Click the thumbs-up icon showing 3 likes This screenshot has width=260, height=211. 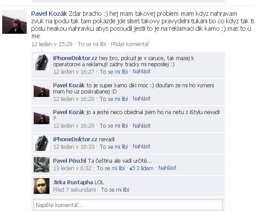point(132,168)
